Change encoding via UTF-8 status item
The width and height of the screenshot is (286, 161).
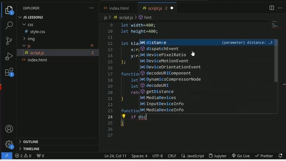tap(157, 156)
